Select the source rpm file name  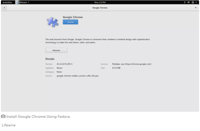pyautogui.click(x=78, y=76)
